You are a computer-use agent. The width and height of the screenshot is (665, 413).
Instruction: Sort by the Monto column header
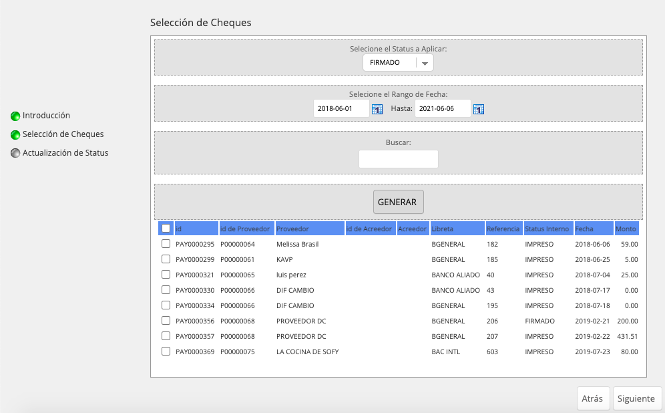coord(627,229)
